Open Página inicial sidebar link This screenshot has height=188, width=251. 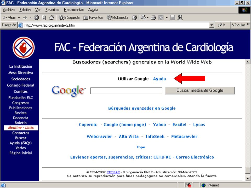click(x=21, y=153)
